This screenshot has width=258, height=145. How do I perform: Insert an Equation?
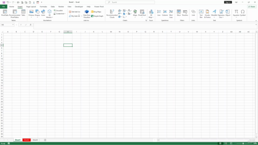(236, 13)
